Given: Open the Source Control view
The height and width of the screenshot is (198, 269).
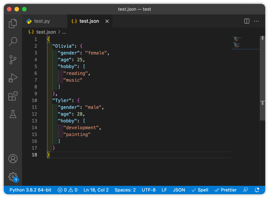Looking at the screenshot, I should coord(13,60).
